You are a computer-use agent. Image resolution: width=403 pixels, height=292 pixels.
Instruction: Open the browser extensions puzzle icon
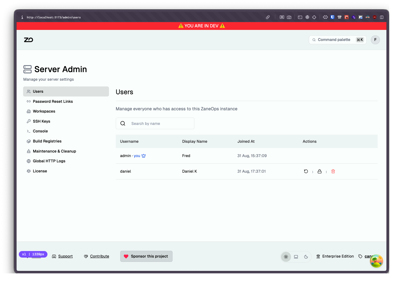pyautogui.click(x=325, y=17)
